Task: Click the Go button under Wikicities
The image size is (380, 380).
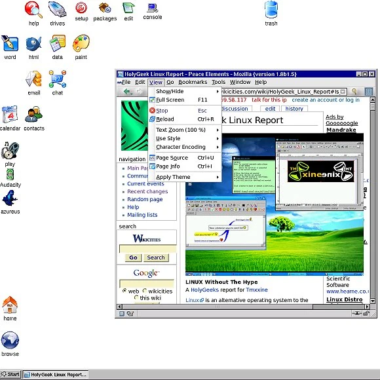Action: [133, 257]
